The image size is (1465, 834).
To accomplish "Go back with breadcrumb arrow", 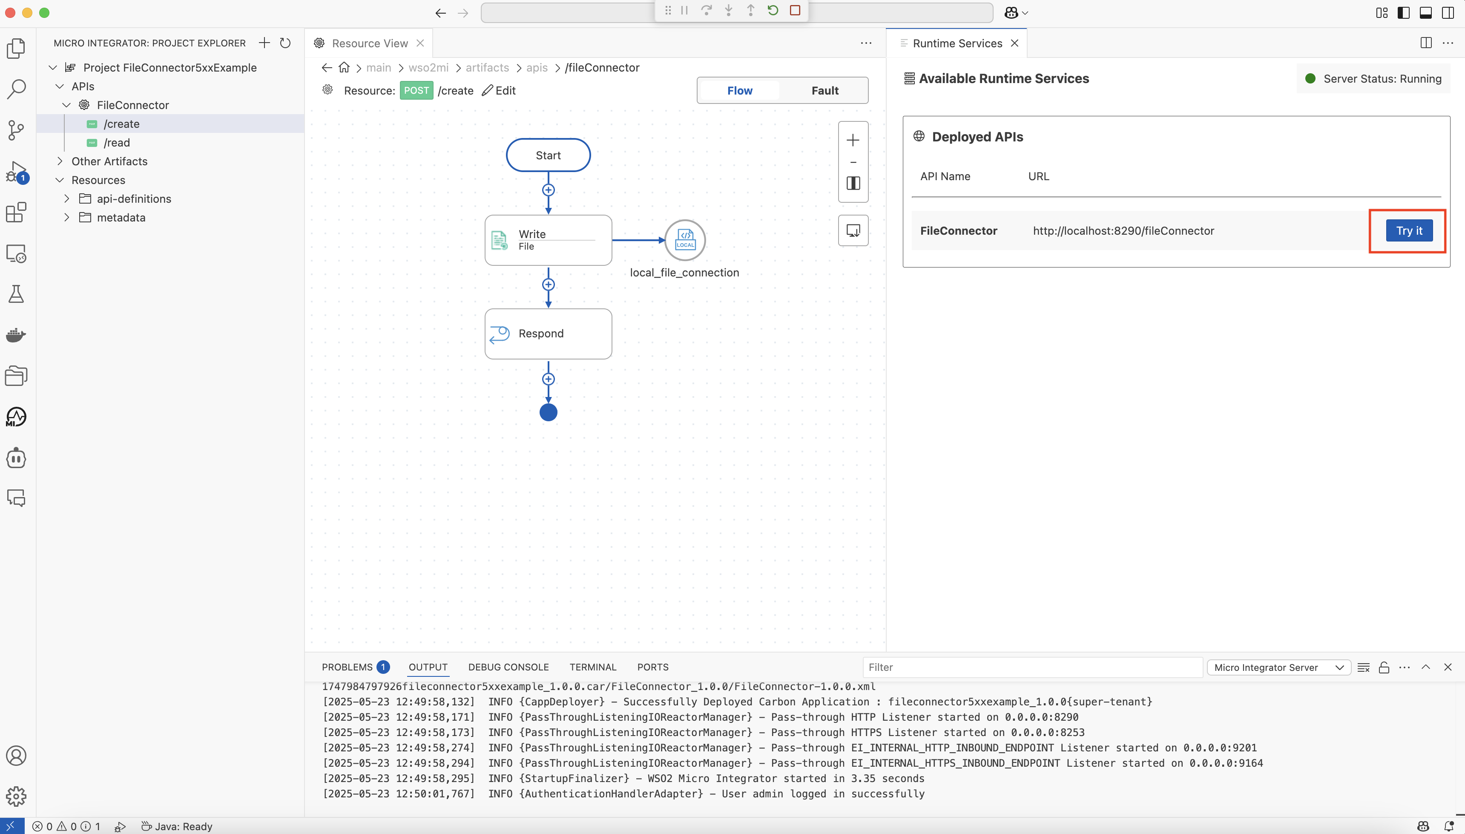I will tap(327, 68).
